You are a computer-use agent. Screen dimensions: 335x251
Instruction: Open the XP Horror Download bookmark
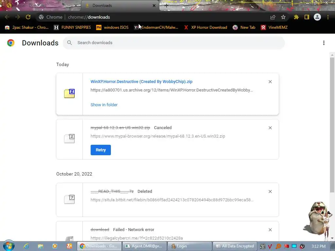click(205, 27)
